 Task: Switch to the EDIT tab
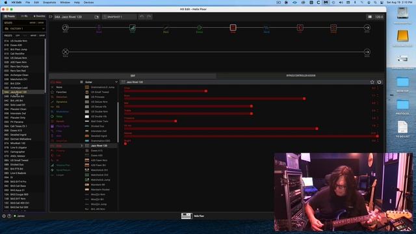[133, 75]
